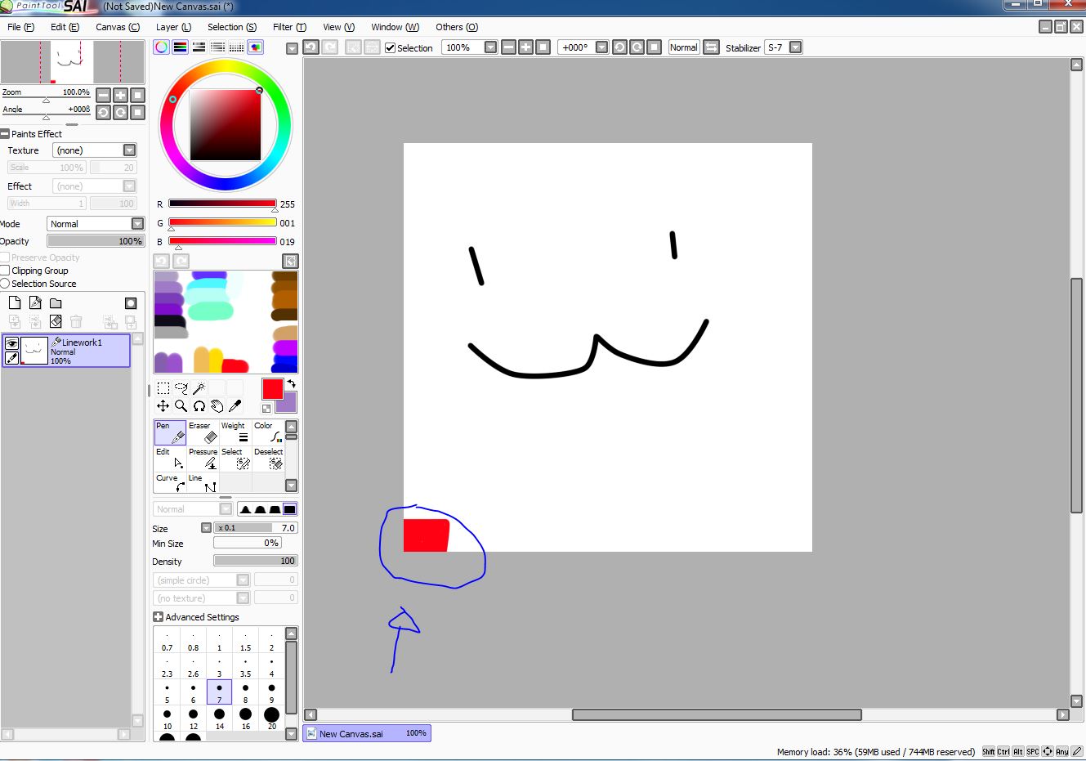Select the Curve tool
1086x761 pixels.
[x=170, y=483]
